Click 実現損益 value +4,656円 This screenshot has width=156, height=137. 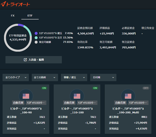141,129
